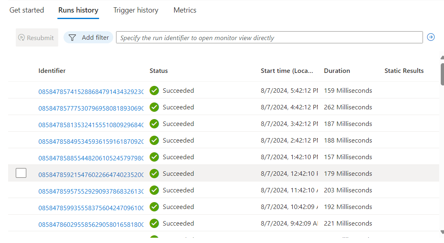Screen dimensions: 444x243
Task: Open run identifier starting 085847858135324
Action: click(91, 124)
